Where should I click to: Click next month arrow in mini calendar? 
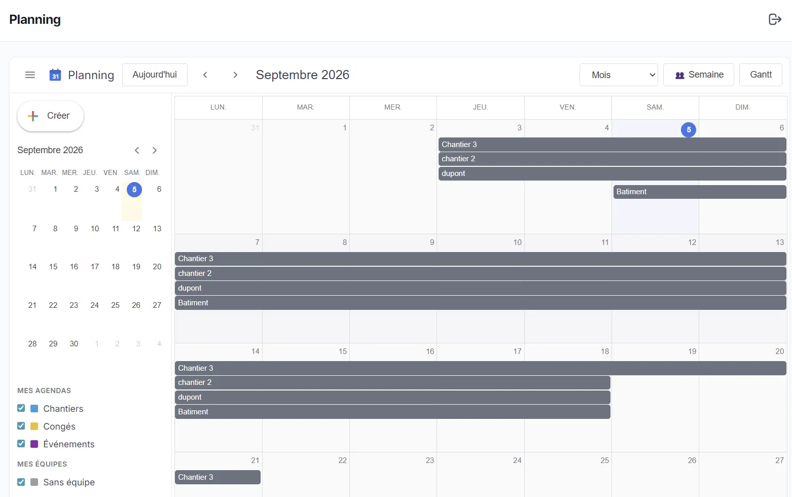coord(155,150)
